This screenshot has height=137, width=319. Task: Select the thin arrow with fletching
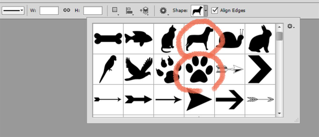pyautogui.click(x=108, y=100)
